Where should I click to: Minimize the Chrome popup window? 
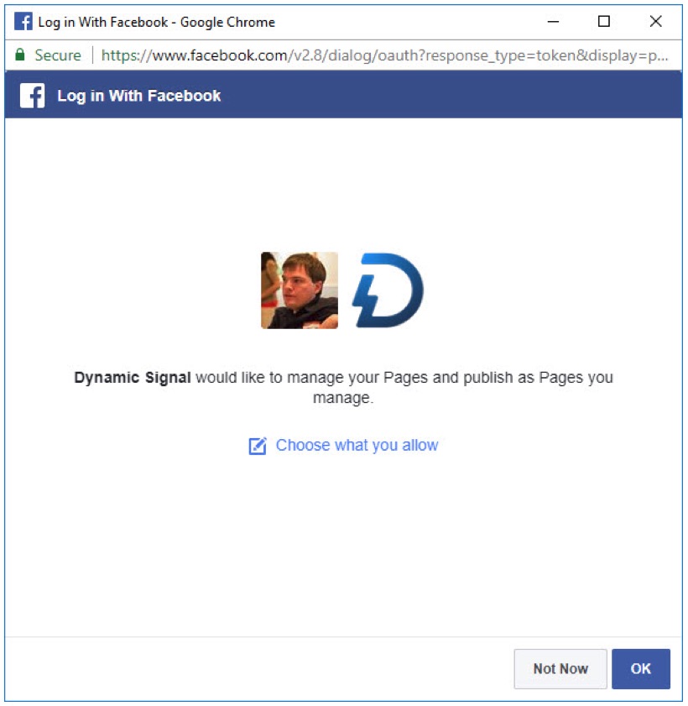[553, 21]
